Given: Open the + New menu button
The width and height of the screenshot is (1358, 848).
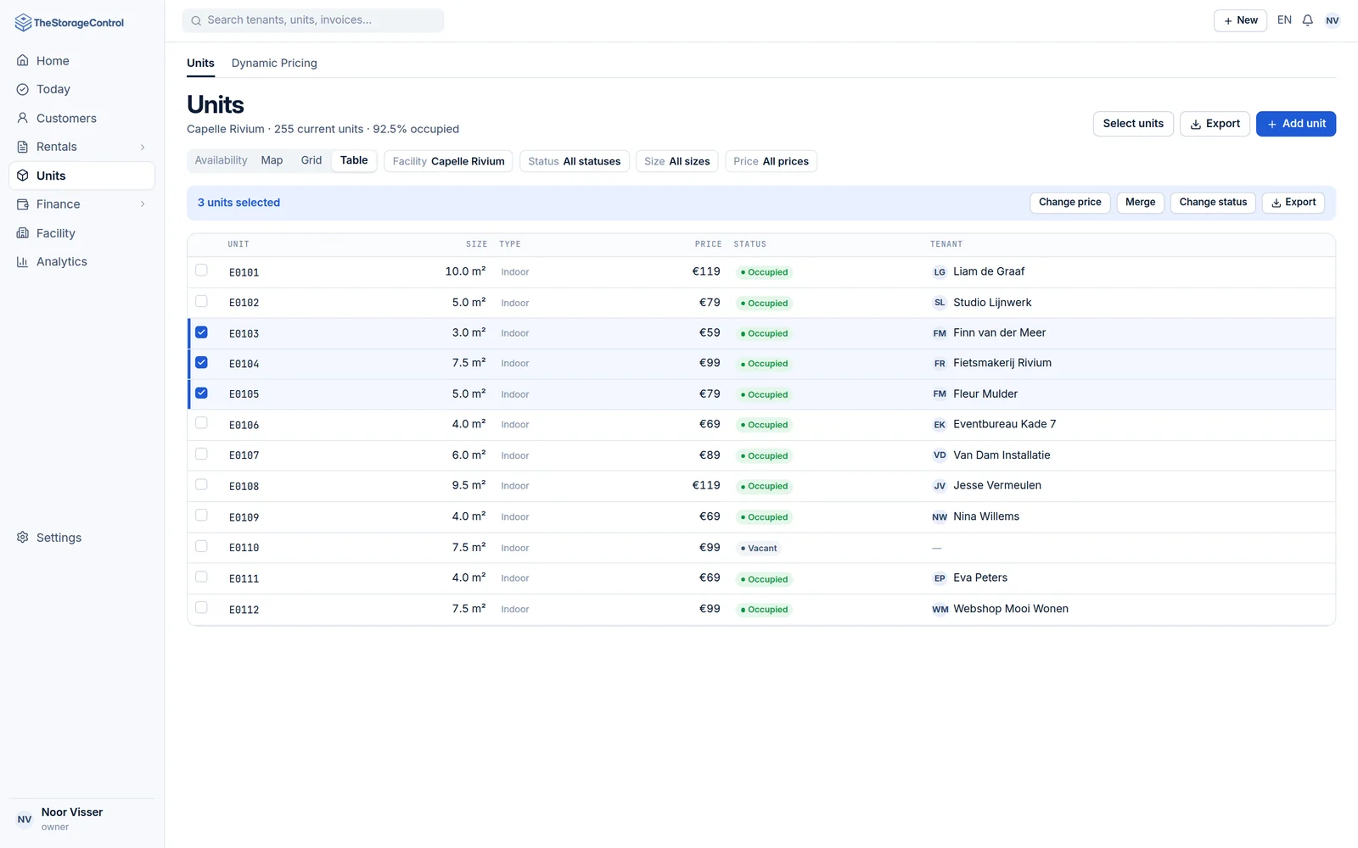Looking at the screenshot, I should (1240, 20).
